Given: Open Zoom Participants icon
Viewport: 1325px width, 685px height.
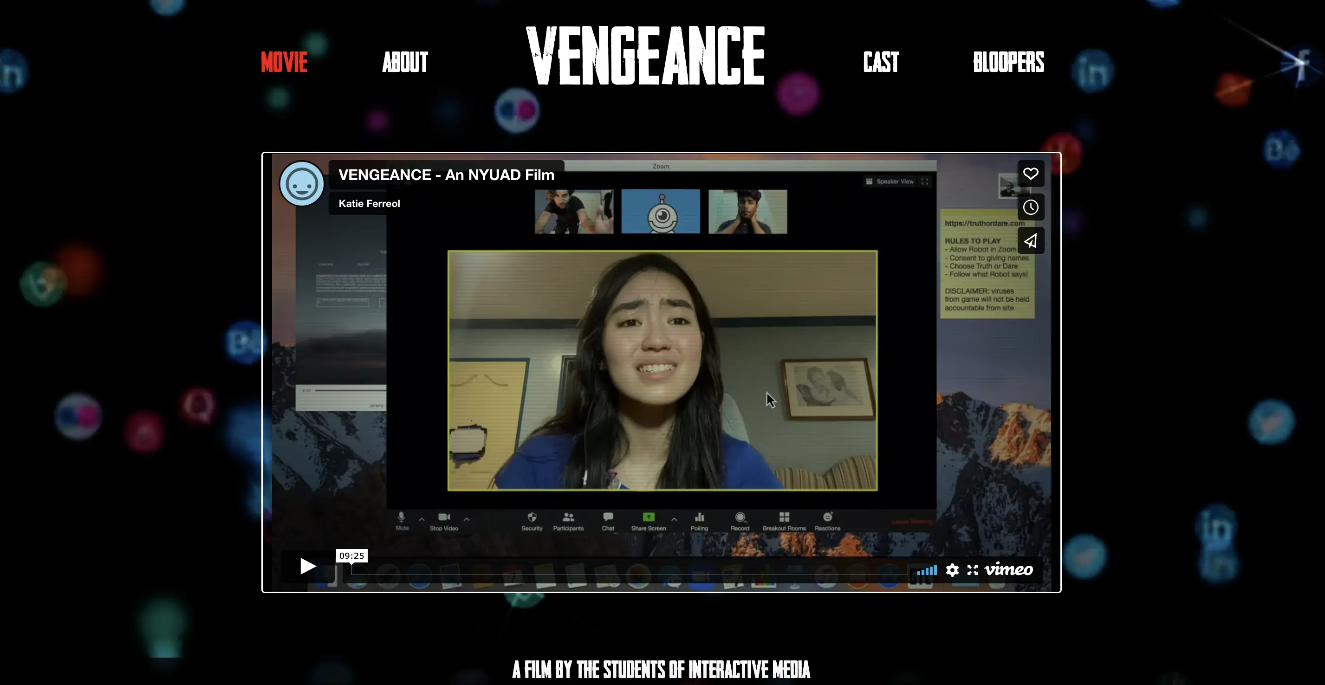Looking at the screenshot, I should pos(568,517).
